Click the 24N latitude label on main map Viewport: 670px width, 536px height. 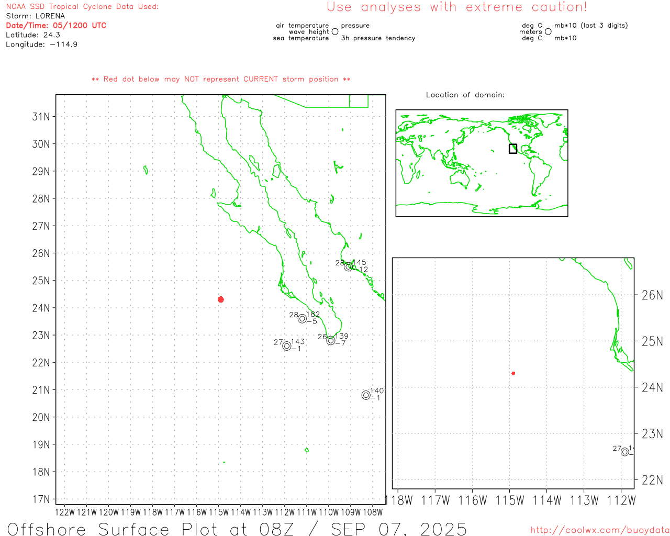click(x=41, y=308)
